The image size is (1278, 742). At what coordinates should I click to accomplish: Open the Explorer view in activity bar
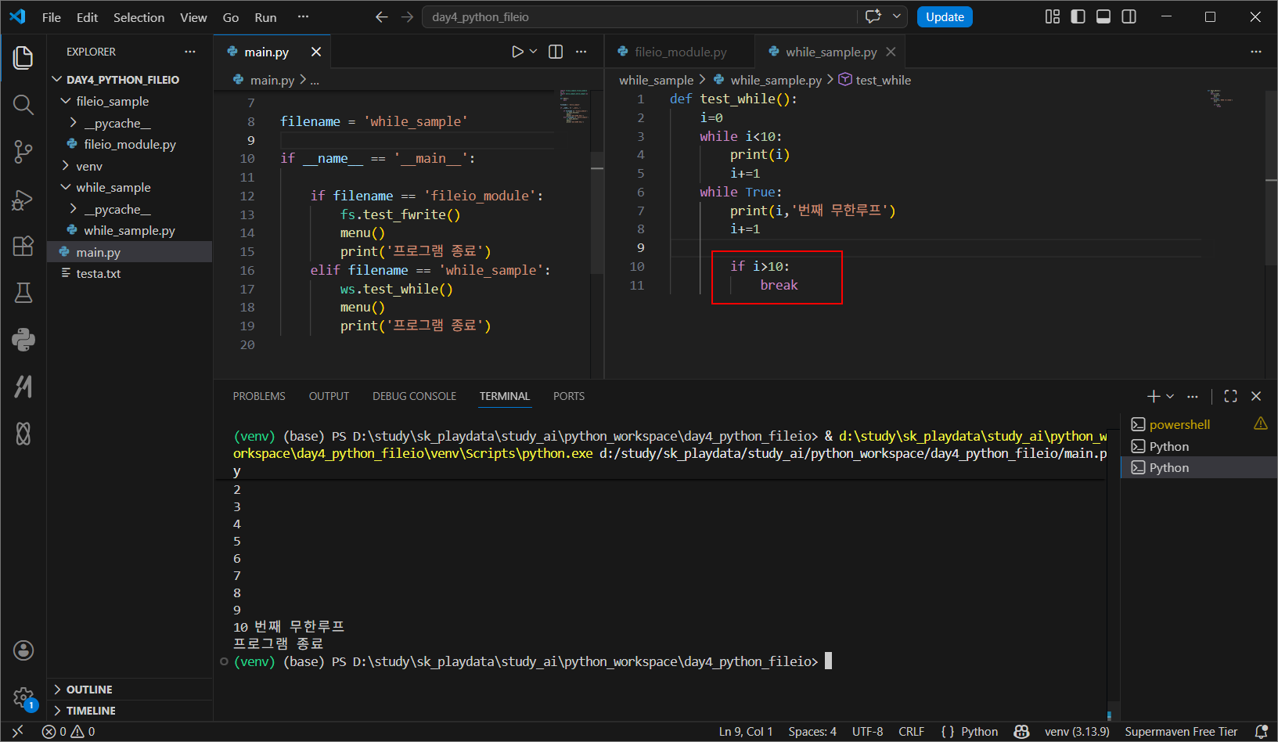click(23, 57)
